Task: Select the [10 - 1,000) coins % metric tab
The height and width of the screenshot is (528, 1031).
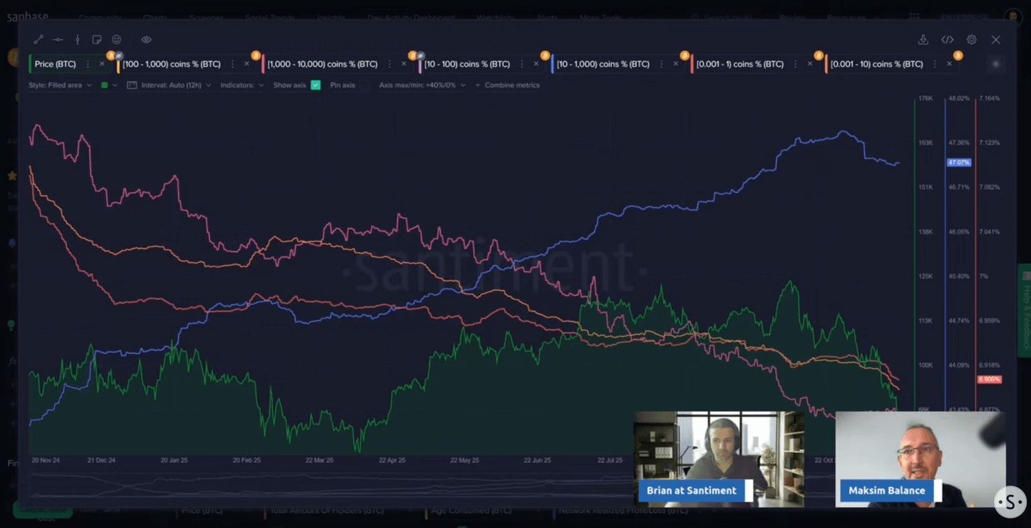Action: [603, 64]
